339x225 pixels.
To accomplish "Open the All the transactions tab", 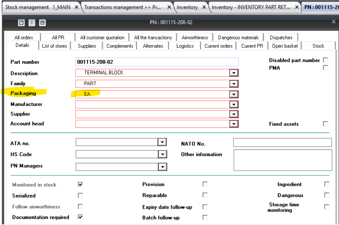I will coord(153,37).
